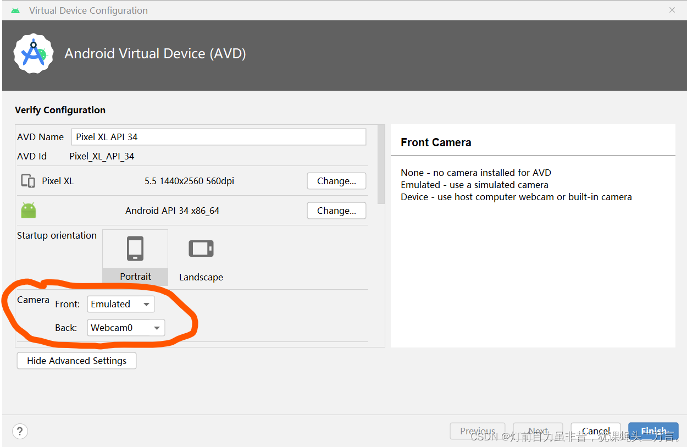The width and height of the screenshot is (687, 447).
Task: Open the Front camera dropdown
Action: pyautogui.click(x=121, y=304)
